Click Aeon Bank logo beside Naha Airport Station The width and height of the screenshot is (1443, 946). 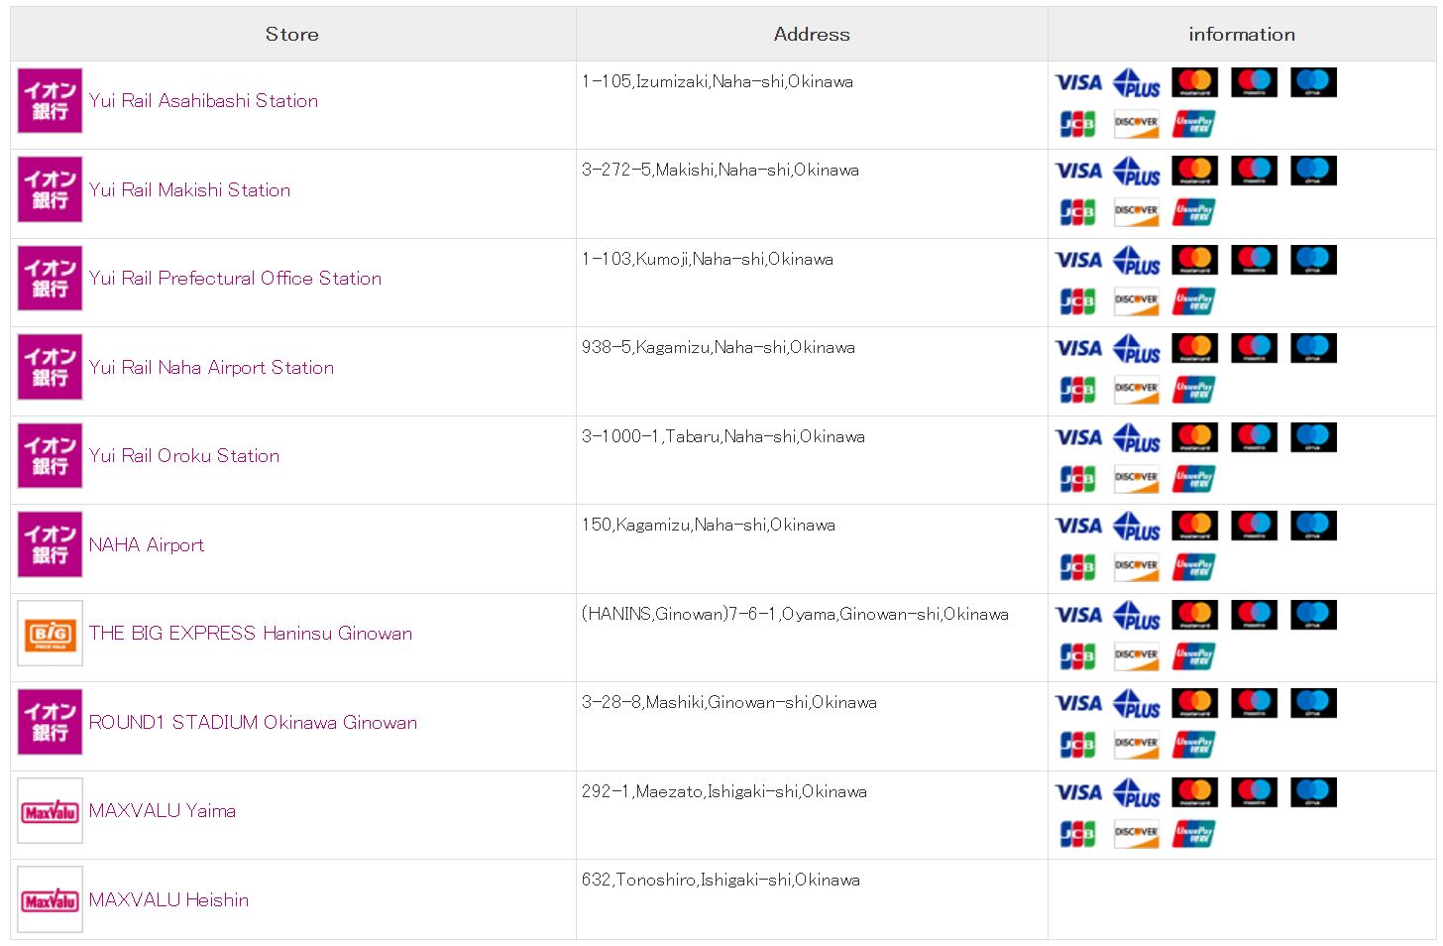50,367
